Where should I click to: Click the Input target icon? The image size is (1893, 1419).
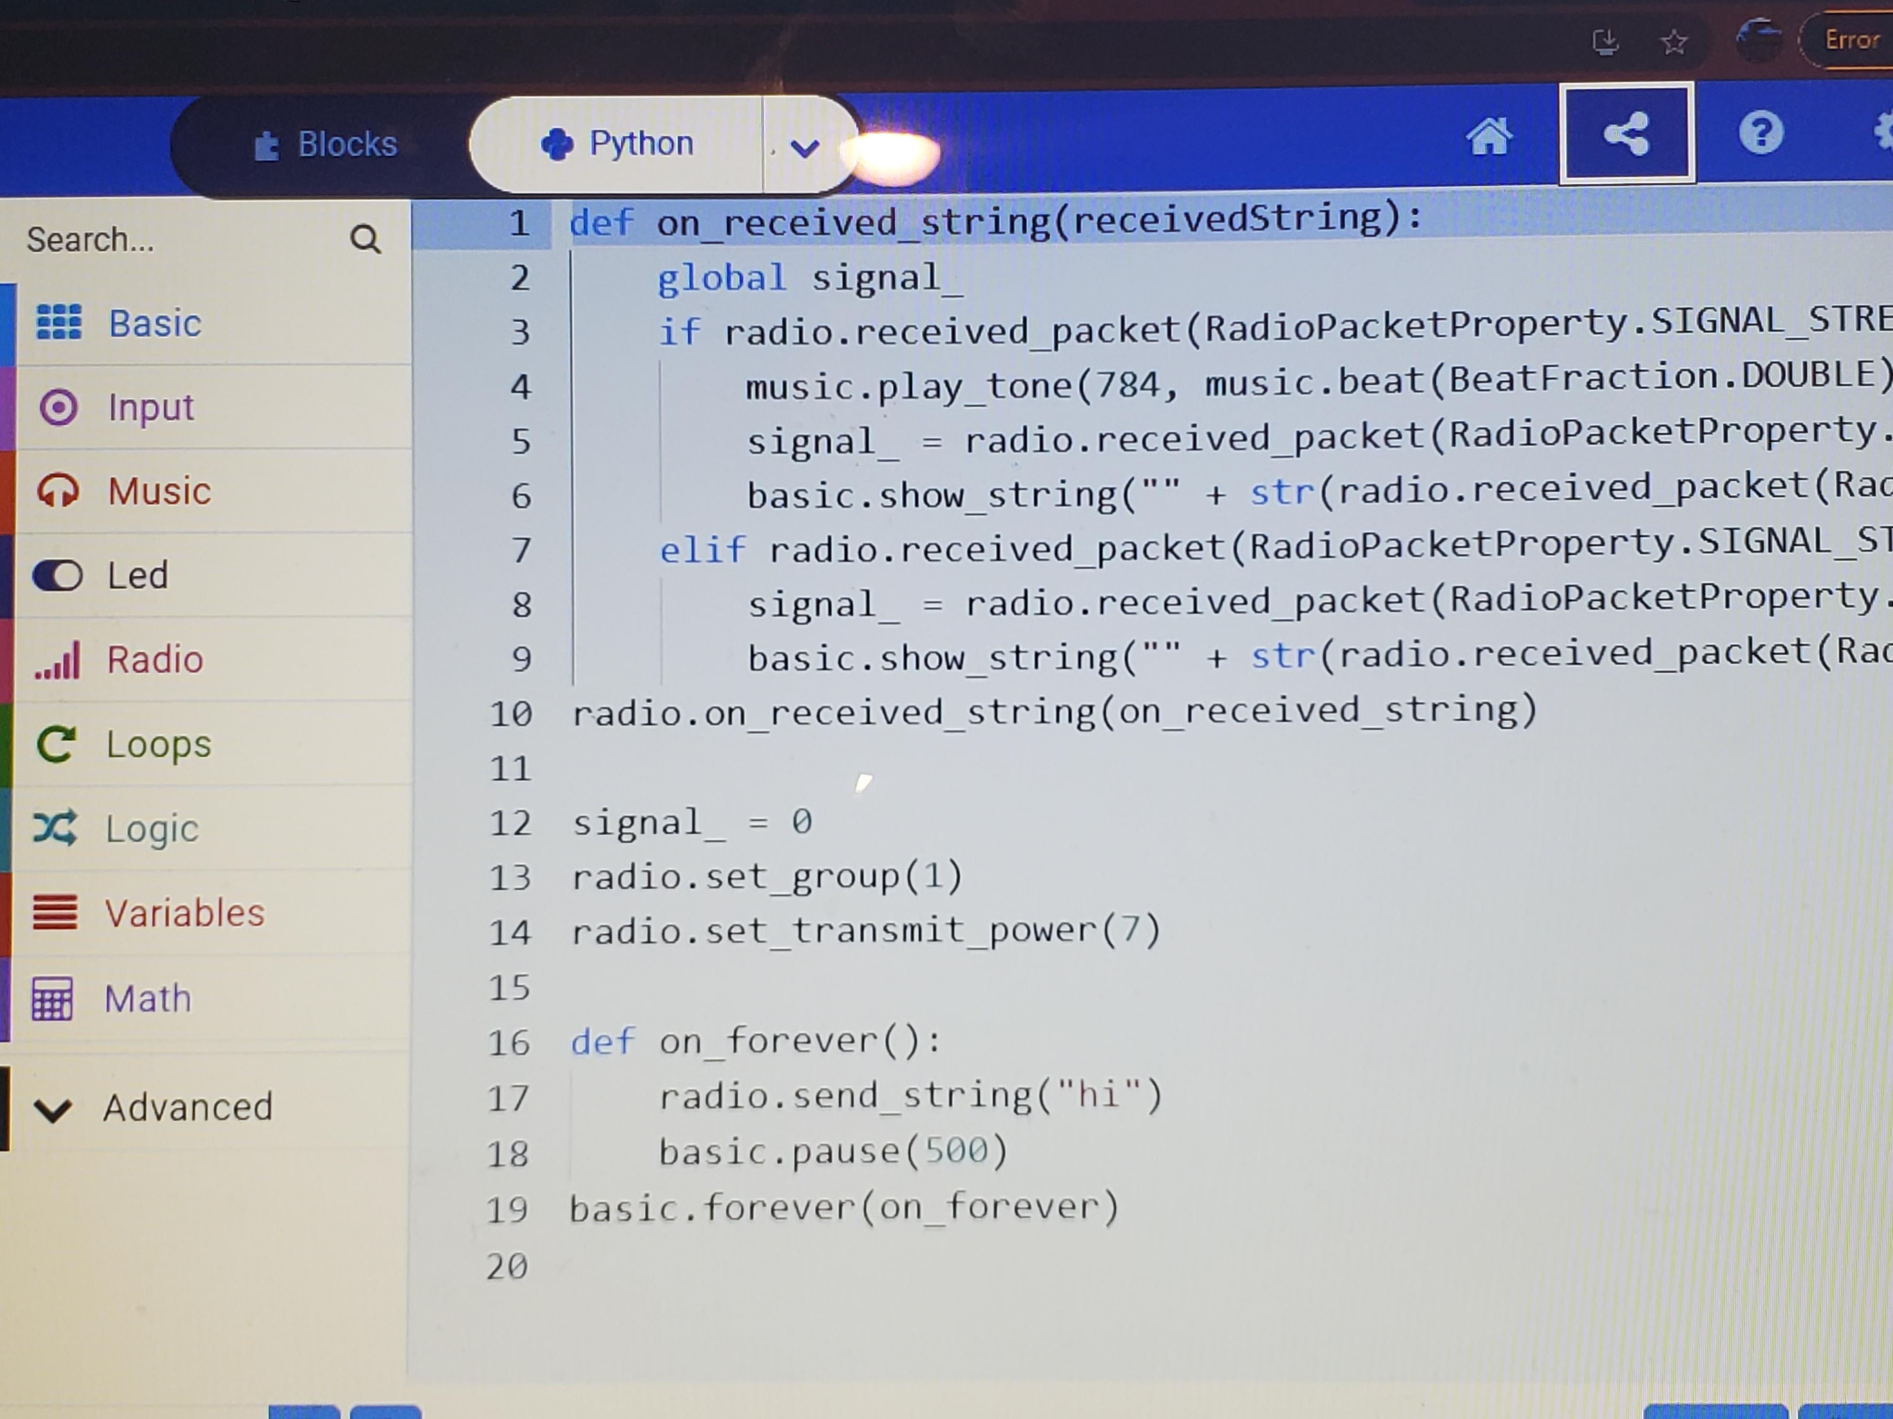click(58, 407)
